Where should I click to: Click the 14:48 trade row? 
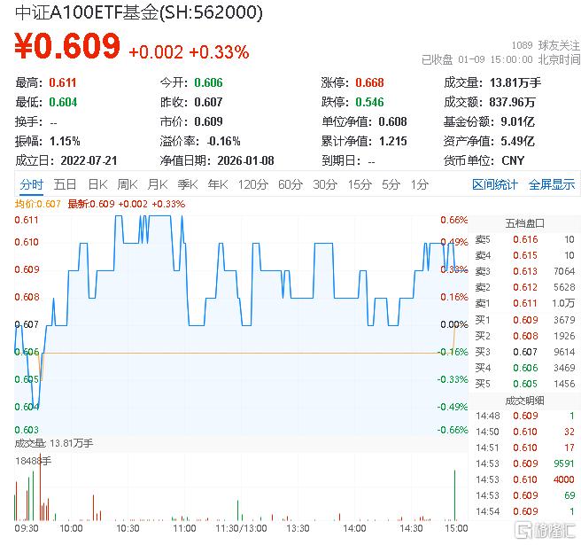coord(524,416)
